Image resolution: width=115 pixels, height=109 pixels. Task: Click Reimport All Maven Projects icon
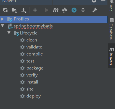tap(5, 10)
